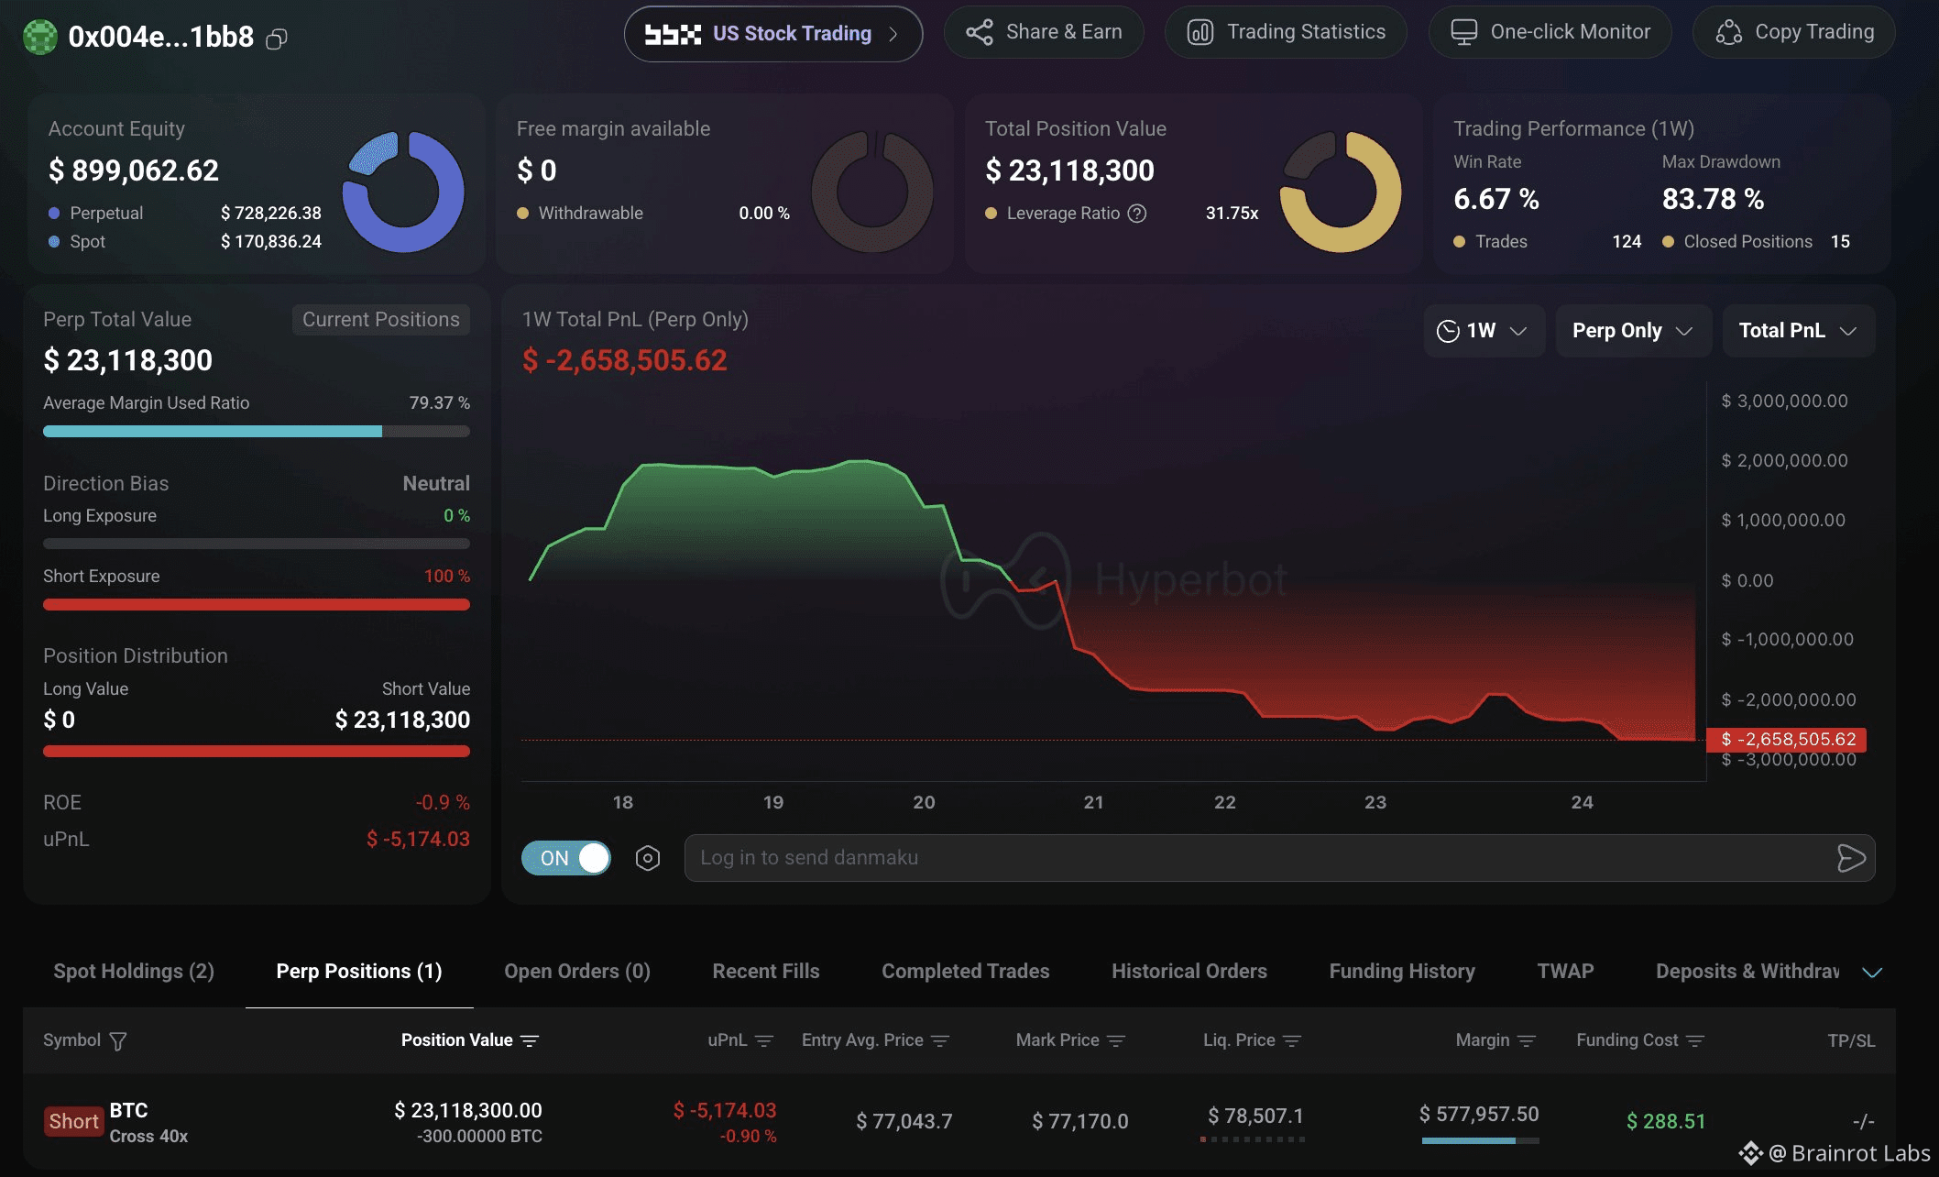
Task: Click the Current Positions button
Action: (381, 320)
